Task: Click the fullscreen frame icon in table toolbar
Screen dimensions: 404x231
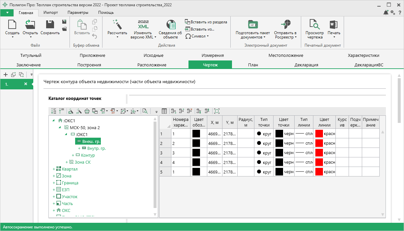Action: (216, 111)
